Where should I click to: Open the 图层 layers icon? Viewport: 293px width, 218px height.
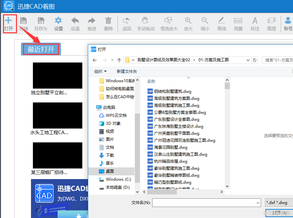(271, 21)
